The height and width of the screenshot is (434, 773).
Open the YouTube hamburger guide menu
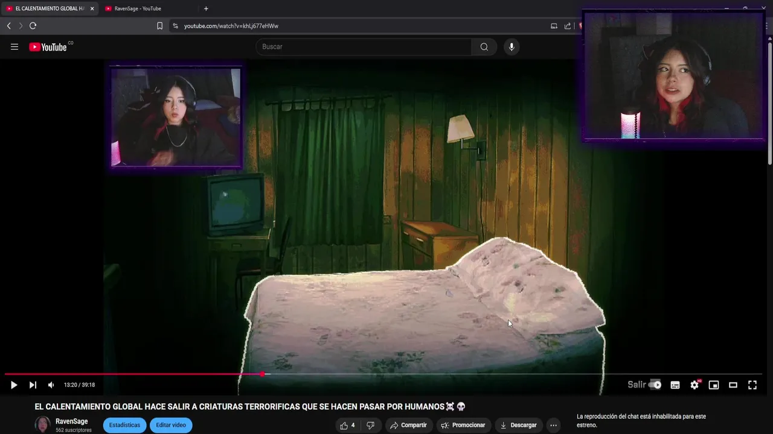click(x=14, y=47)
